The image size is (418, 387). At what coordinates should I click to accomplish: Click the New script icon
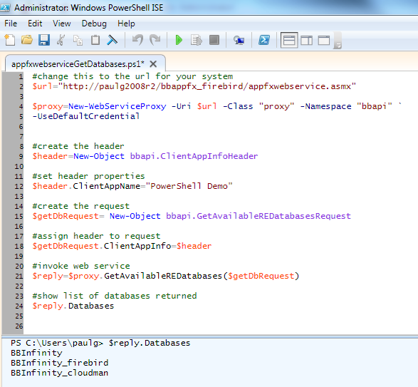10,41
